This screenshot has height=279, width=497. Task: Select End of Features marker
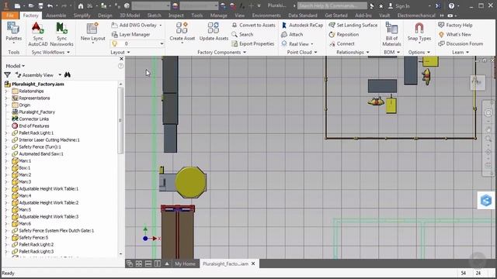pyautogui.click(x=34, y=126)
